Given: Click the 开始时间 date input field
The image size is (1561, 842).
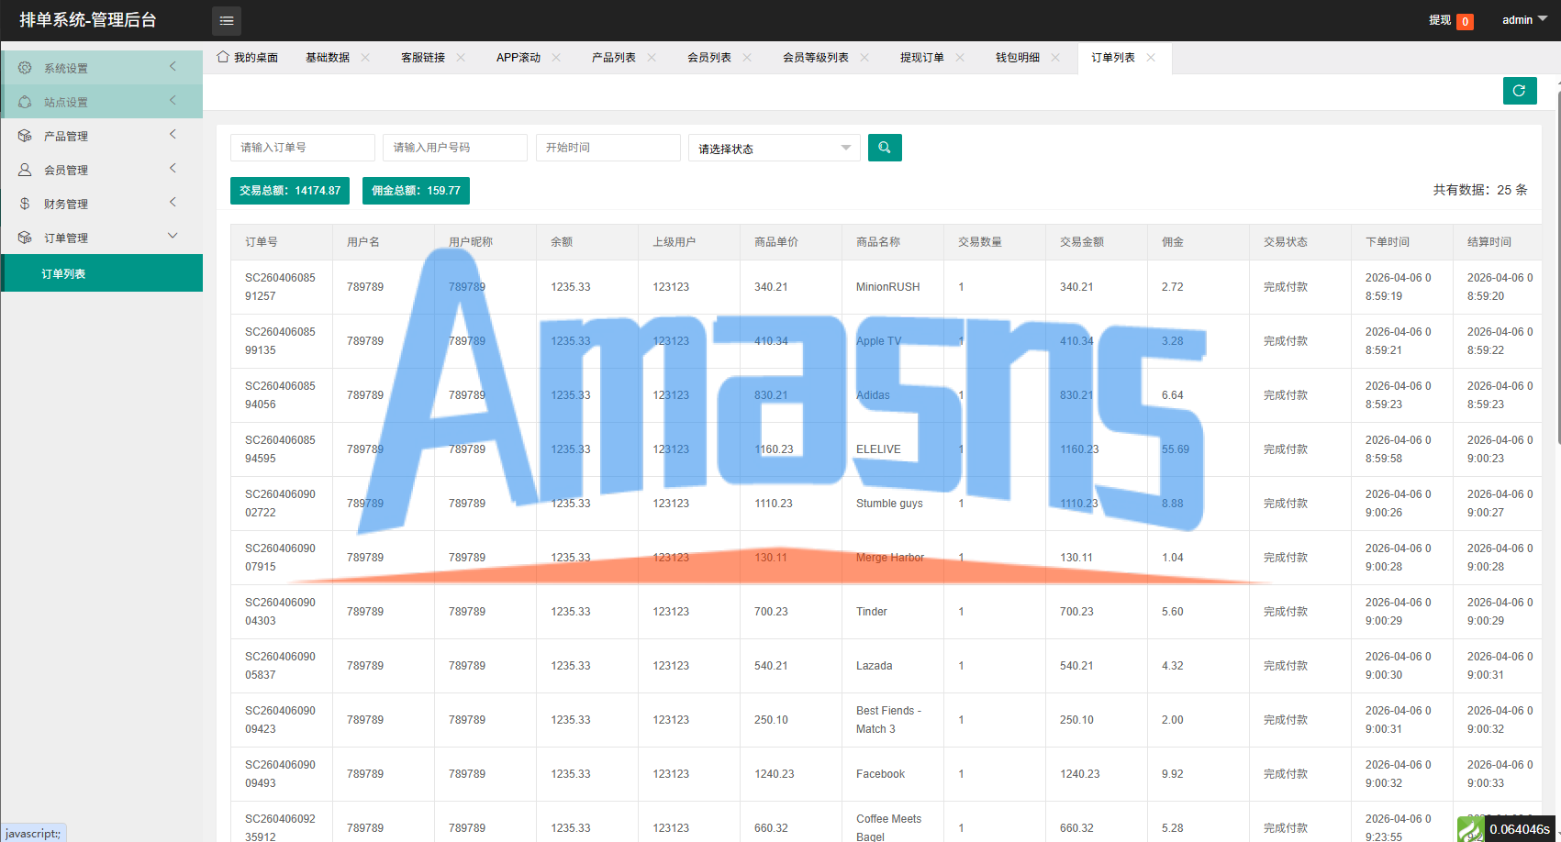Looking at the screenshot, I should [608, 148].
